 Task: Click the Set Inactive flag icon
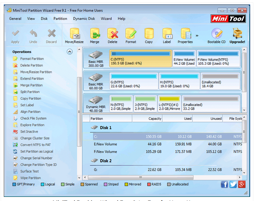coord(15,131)
